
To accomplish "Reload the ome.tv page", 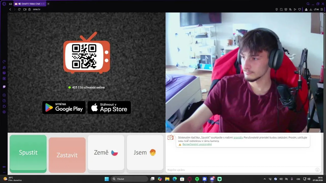I will point(19,9).
